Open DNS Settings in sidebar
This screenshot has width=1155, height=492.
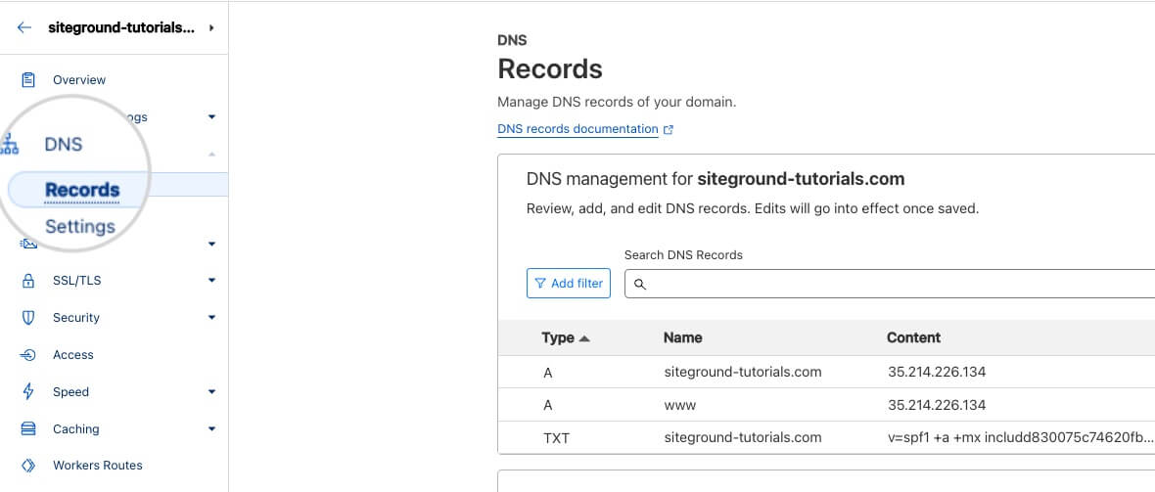(x=79, y=226)
